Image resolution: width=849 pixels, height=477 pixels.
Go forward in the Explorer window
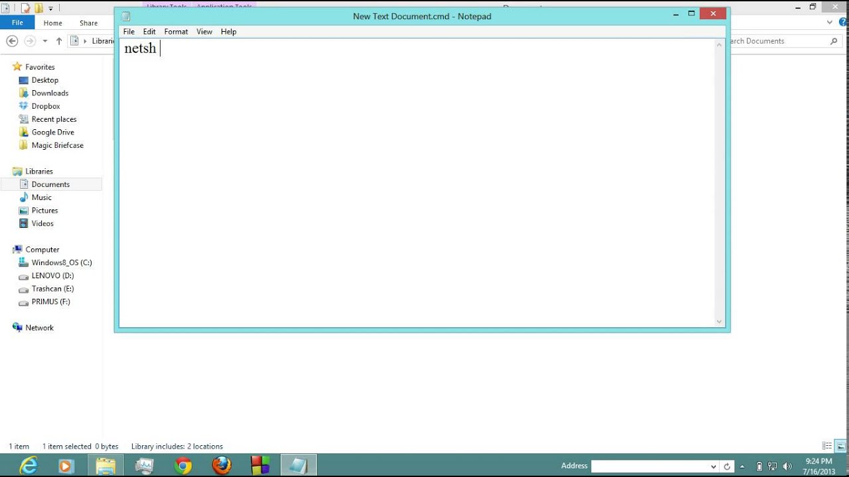(29, 41)
